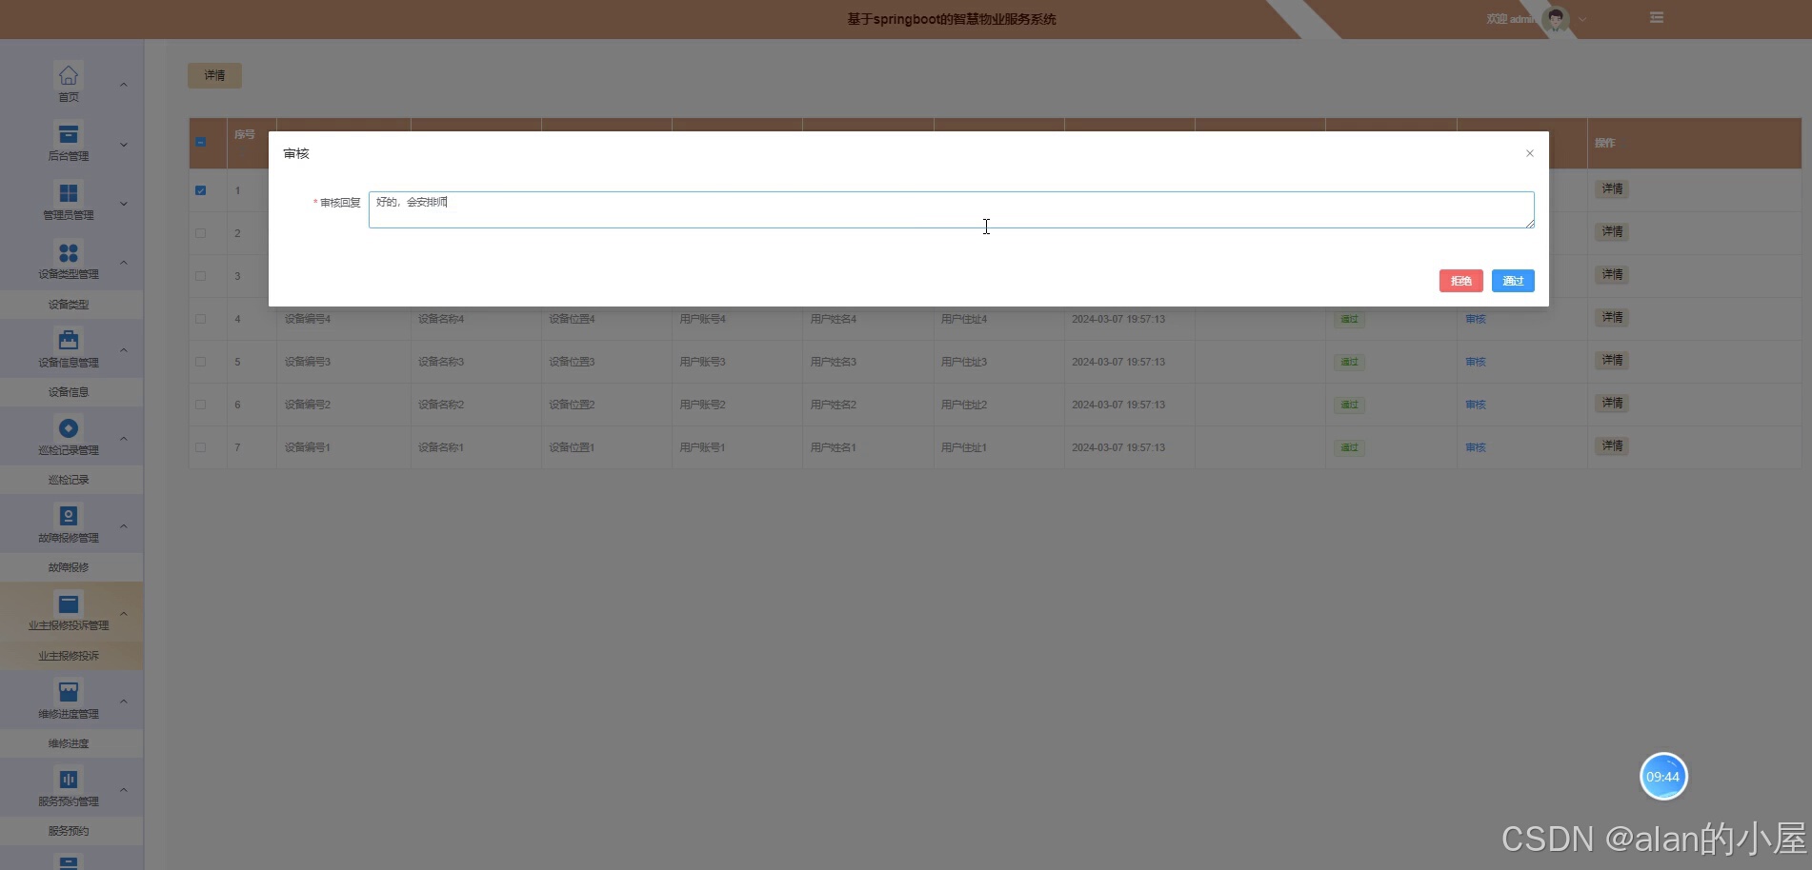
Task: Click the 故障报修管理 badge icon
Action: pyautogui.click(x=69, y=516)
